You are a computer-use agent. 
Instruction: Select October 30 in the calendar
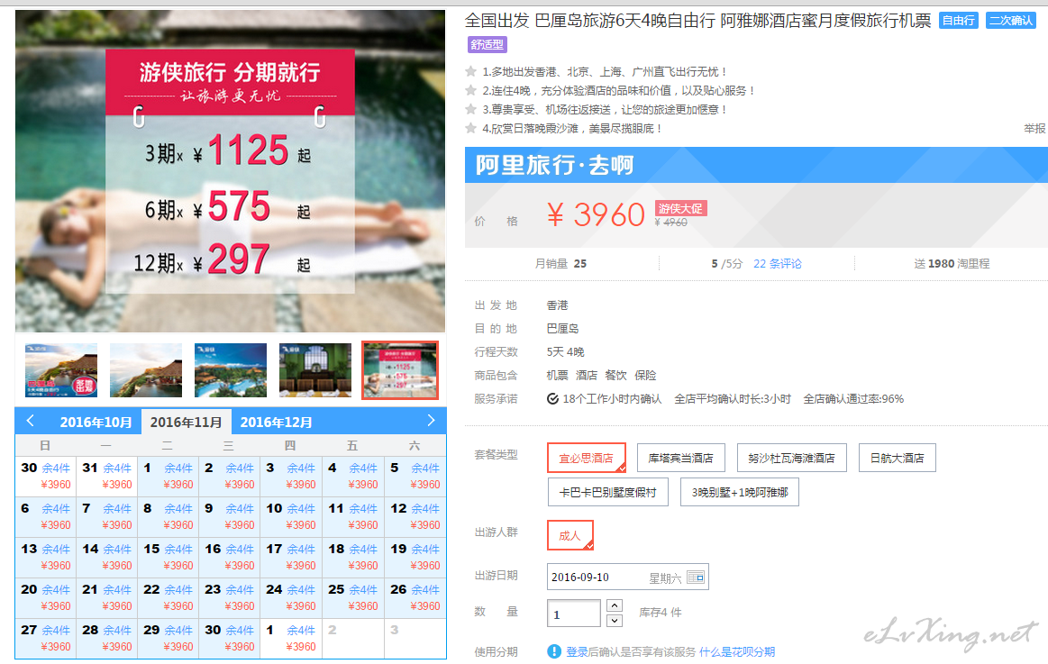[45, 477]
